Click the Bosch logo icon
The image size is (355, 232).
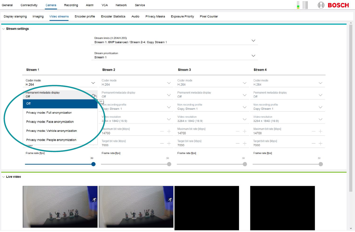pyautogui.click(x=321, y=5)
